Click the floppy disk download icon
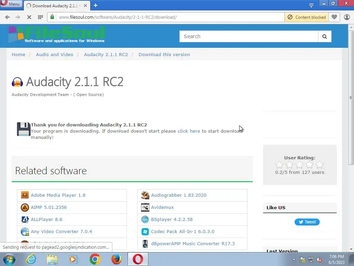The height and width of the screenshot is (266, 354). click(24, 129)
